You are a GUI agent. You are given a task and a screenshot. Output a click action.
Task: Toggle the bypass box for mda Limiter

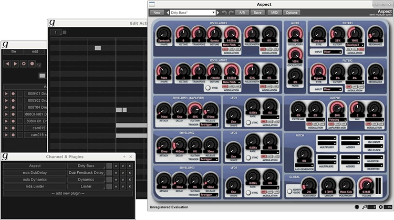109,186
